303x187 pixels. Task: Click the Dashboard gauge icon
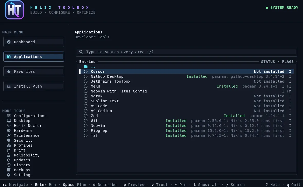click(x=9, y=42)
